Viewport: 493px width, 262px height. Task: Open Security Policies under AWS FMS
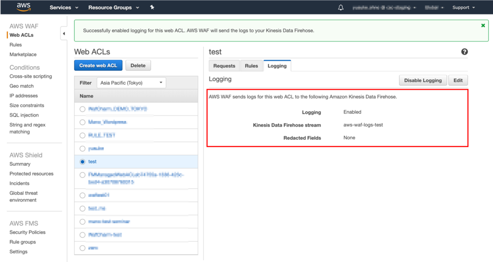point(27,232)
